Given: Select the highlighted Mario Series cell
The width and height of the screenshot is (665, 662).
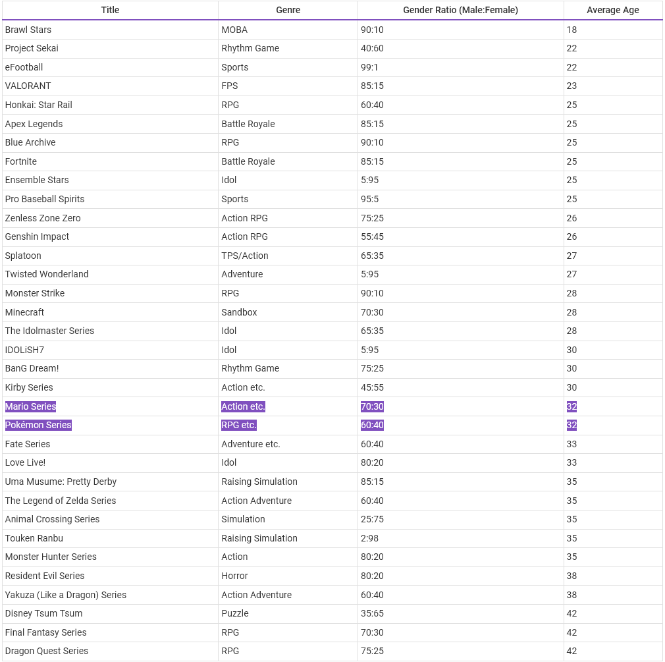Looking at the screenshot, I should pyautogui.click(x=110, y=406).
